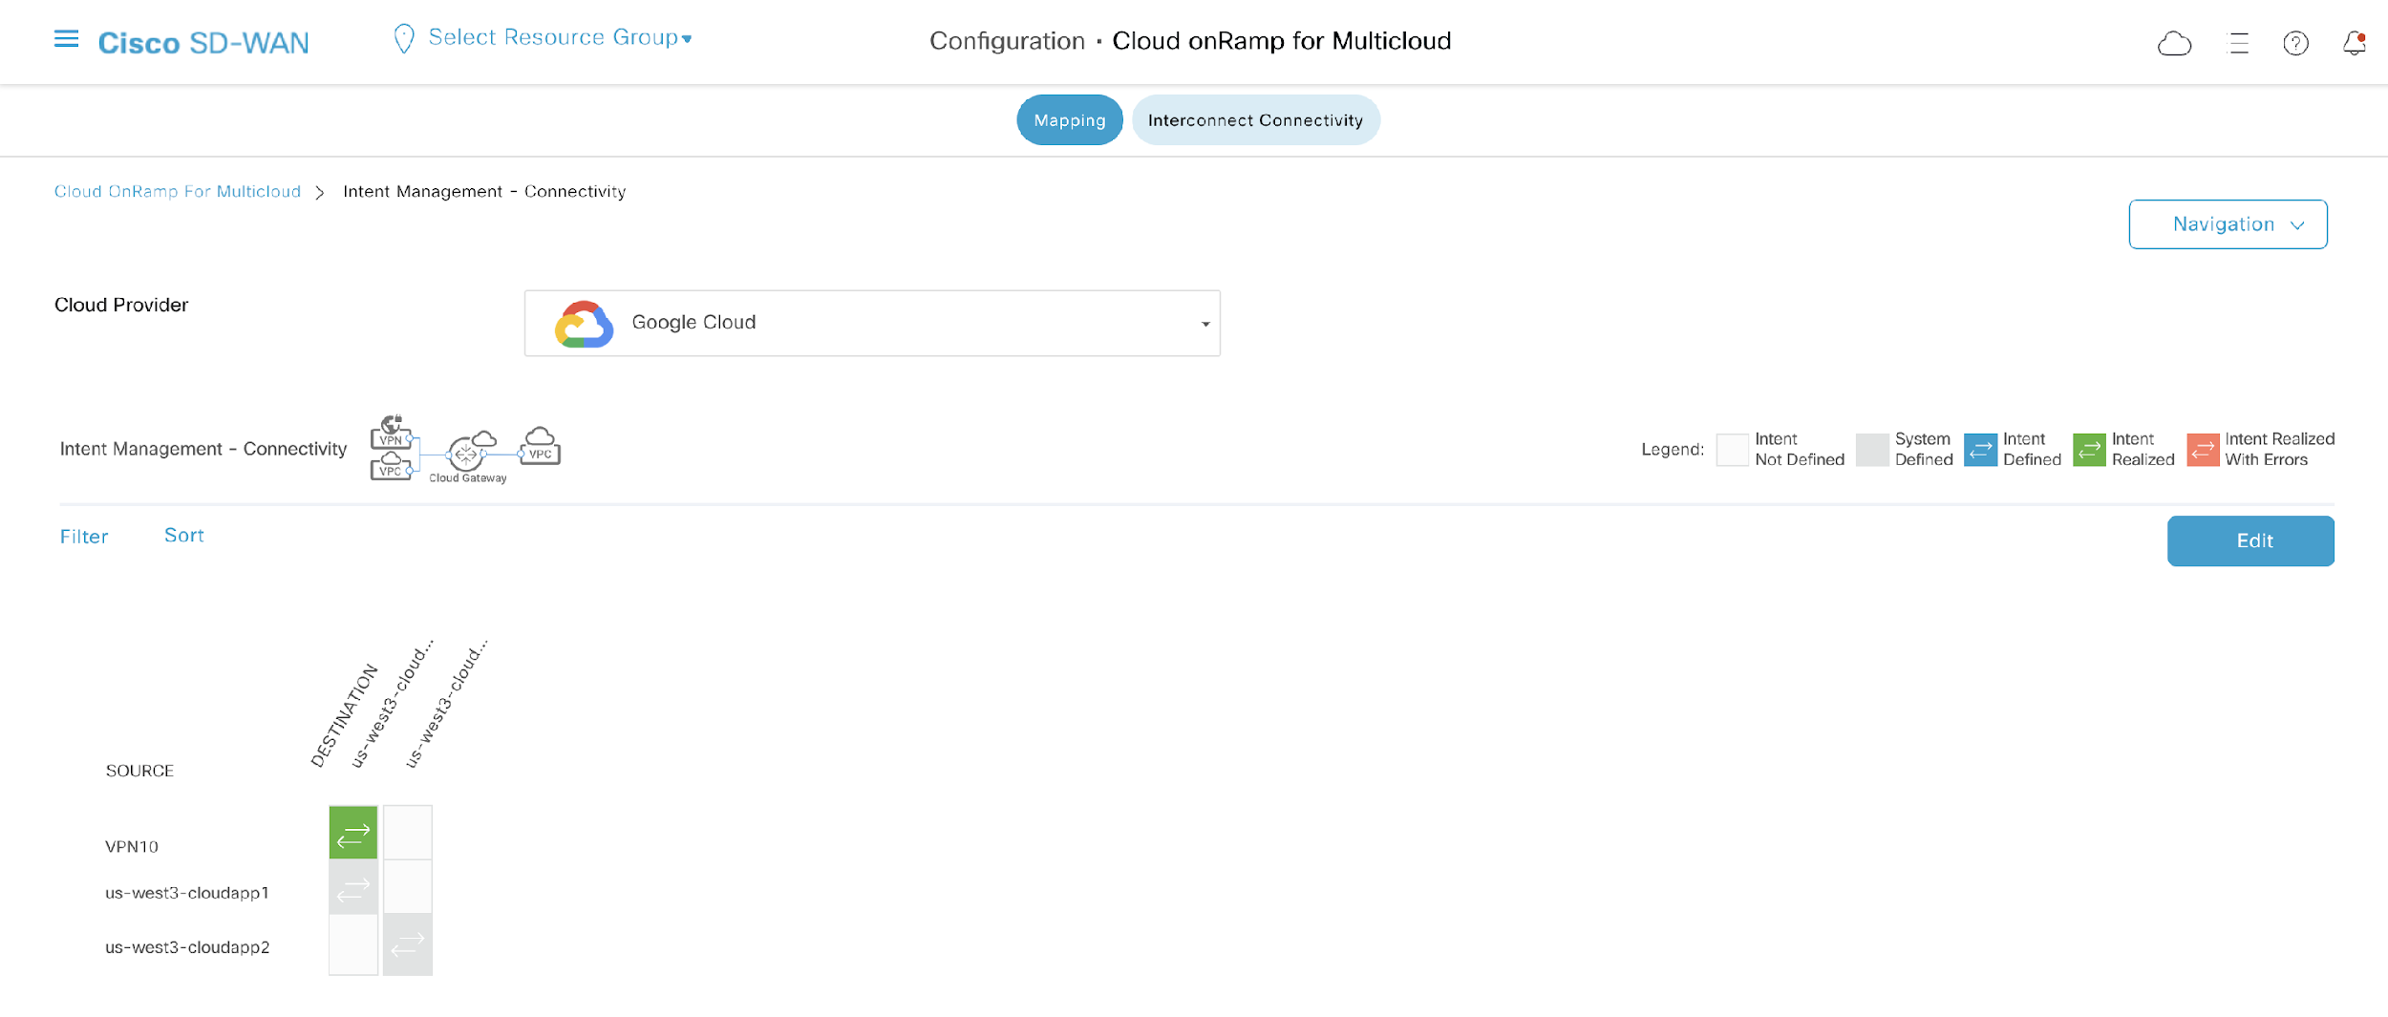Click the blue Intent Defined legend swatch
Viewport: 2388px width, 1017px height.
[1980, 450]
